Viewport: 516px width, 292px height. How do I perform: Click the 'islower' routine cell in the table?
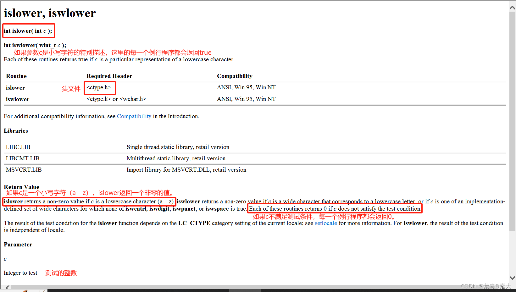pyautogui.click(x=15, y=88)
